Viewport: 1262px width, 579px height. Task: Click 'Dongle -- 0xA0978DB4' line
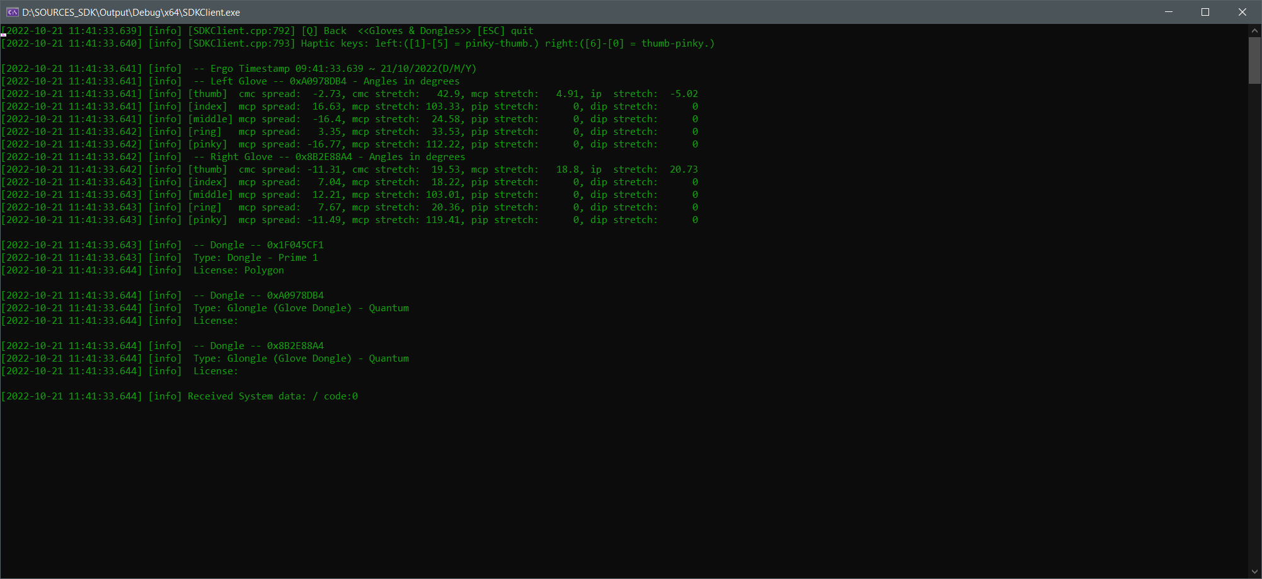pos(258,295)
